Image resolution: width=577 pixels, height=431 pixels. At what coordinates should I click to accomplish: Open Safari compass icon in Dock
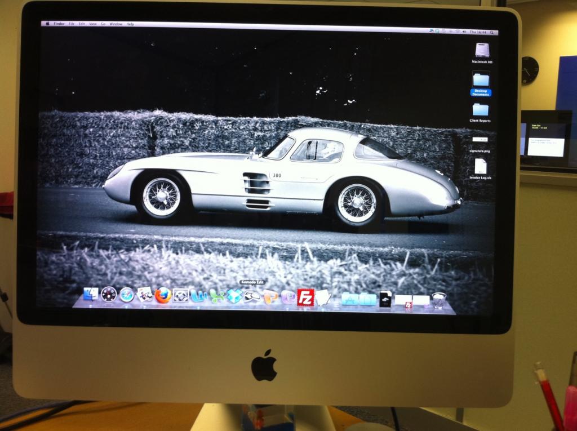127,295
